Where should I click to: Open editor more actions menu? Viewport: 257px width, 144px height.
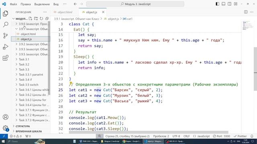pyautogui.click(x=252, y=12)
